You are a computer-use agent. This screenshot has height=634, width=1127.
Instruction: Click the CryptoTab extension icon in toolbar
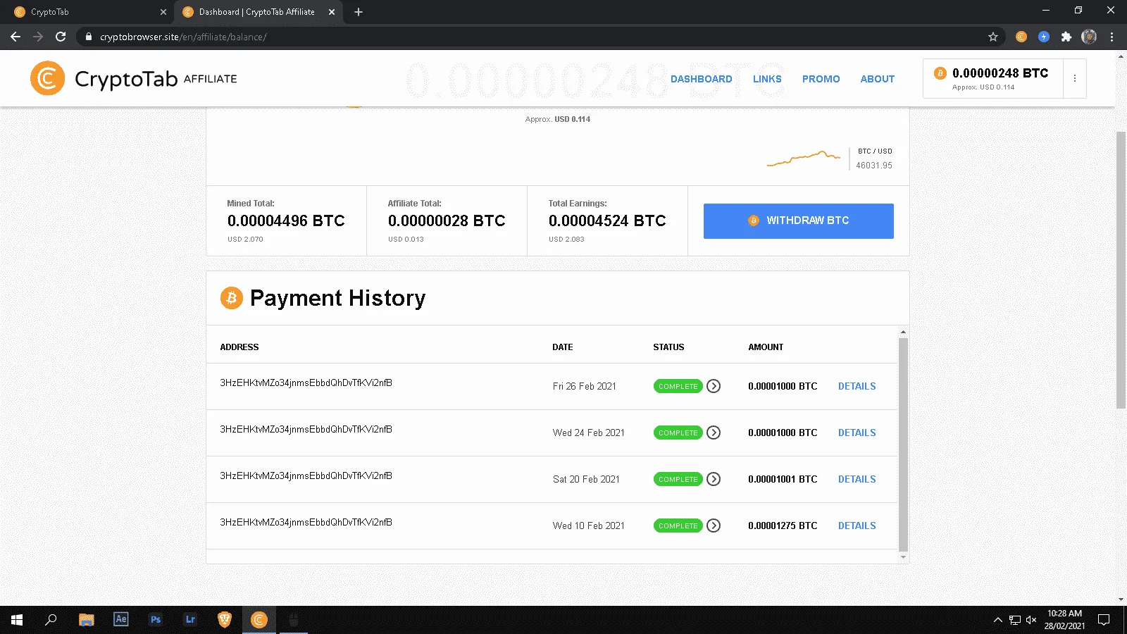[1021, 37]
